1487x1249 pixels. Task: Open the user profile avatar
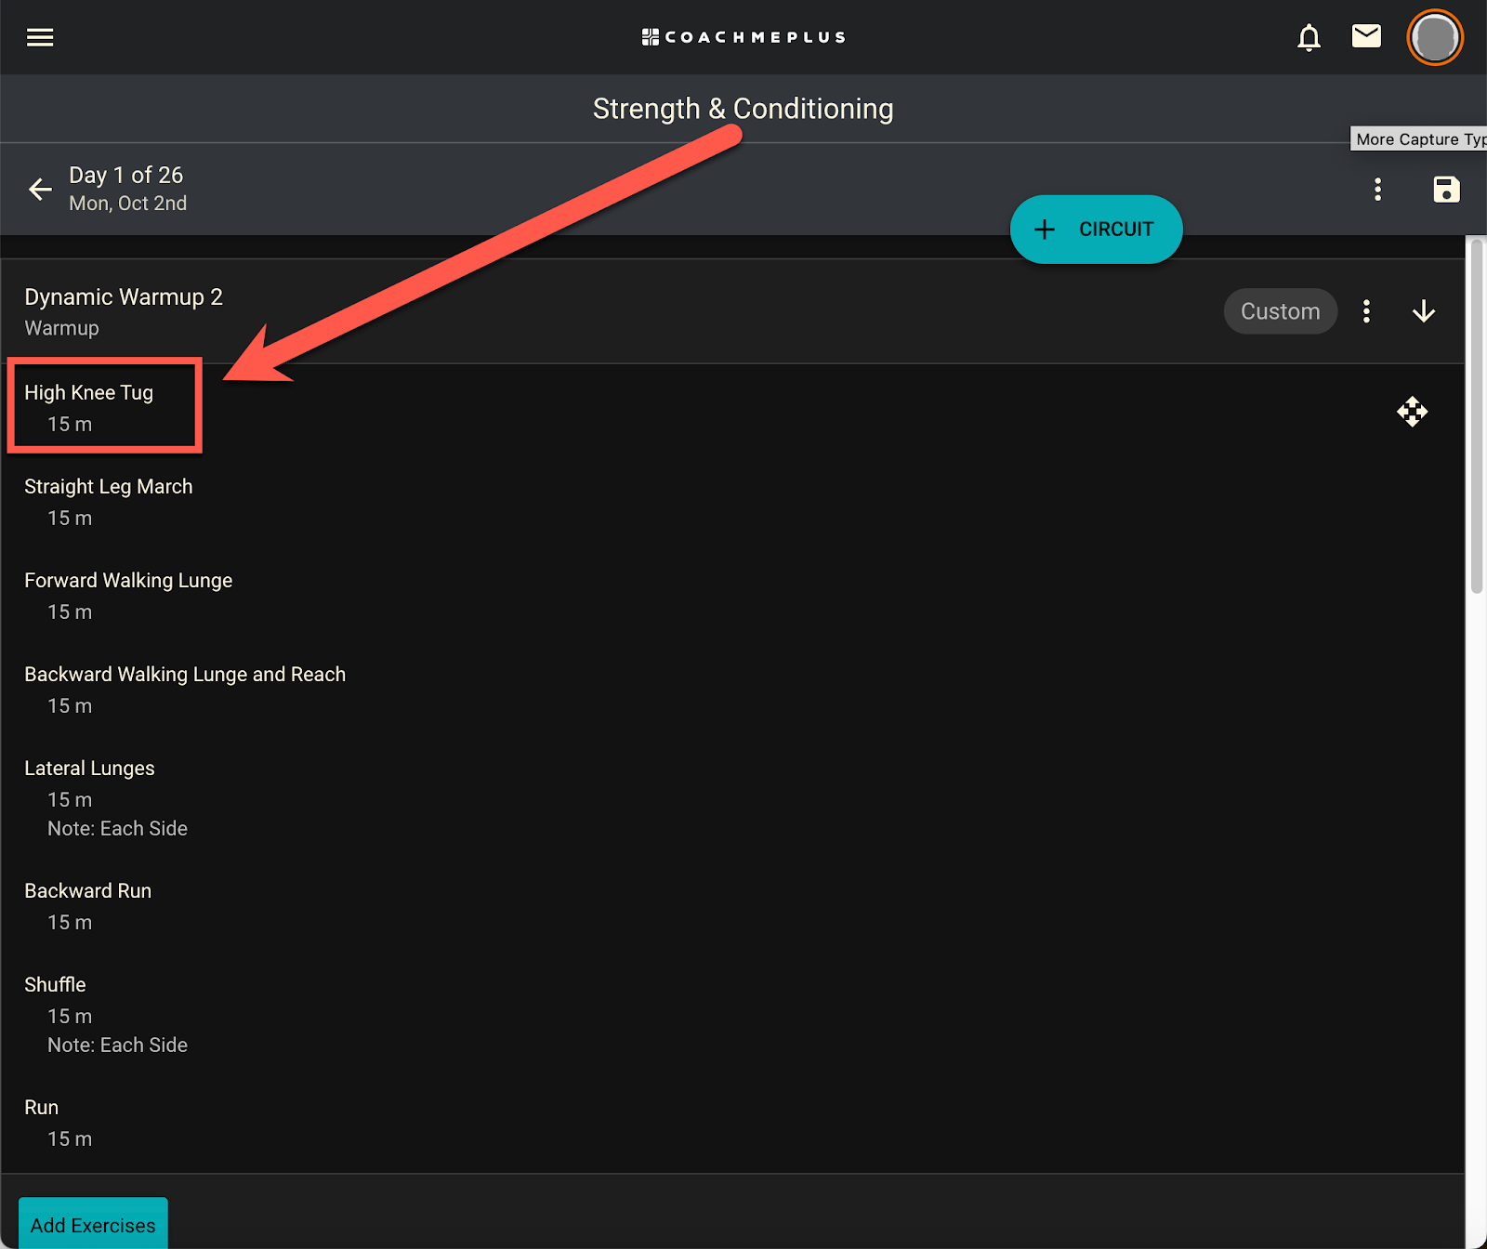click(1435, 38)
